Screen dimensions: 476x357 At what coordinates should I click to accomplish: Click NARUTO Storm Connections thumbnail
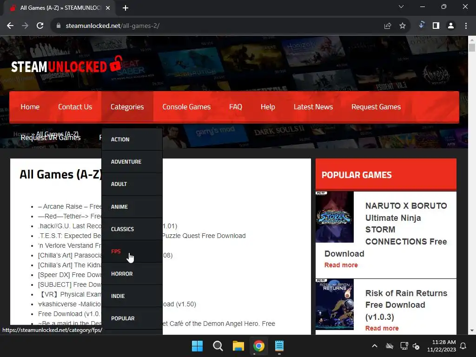[x=335, y=217]
